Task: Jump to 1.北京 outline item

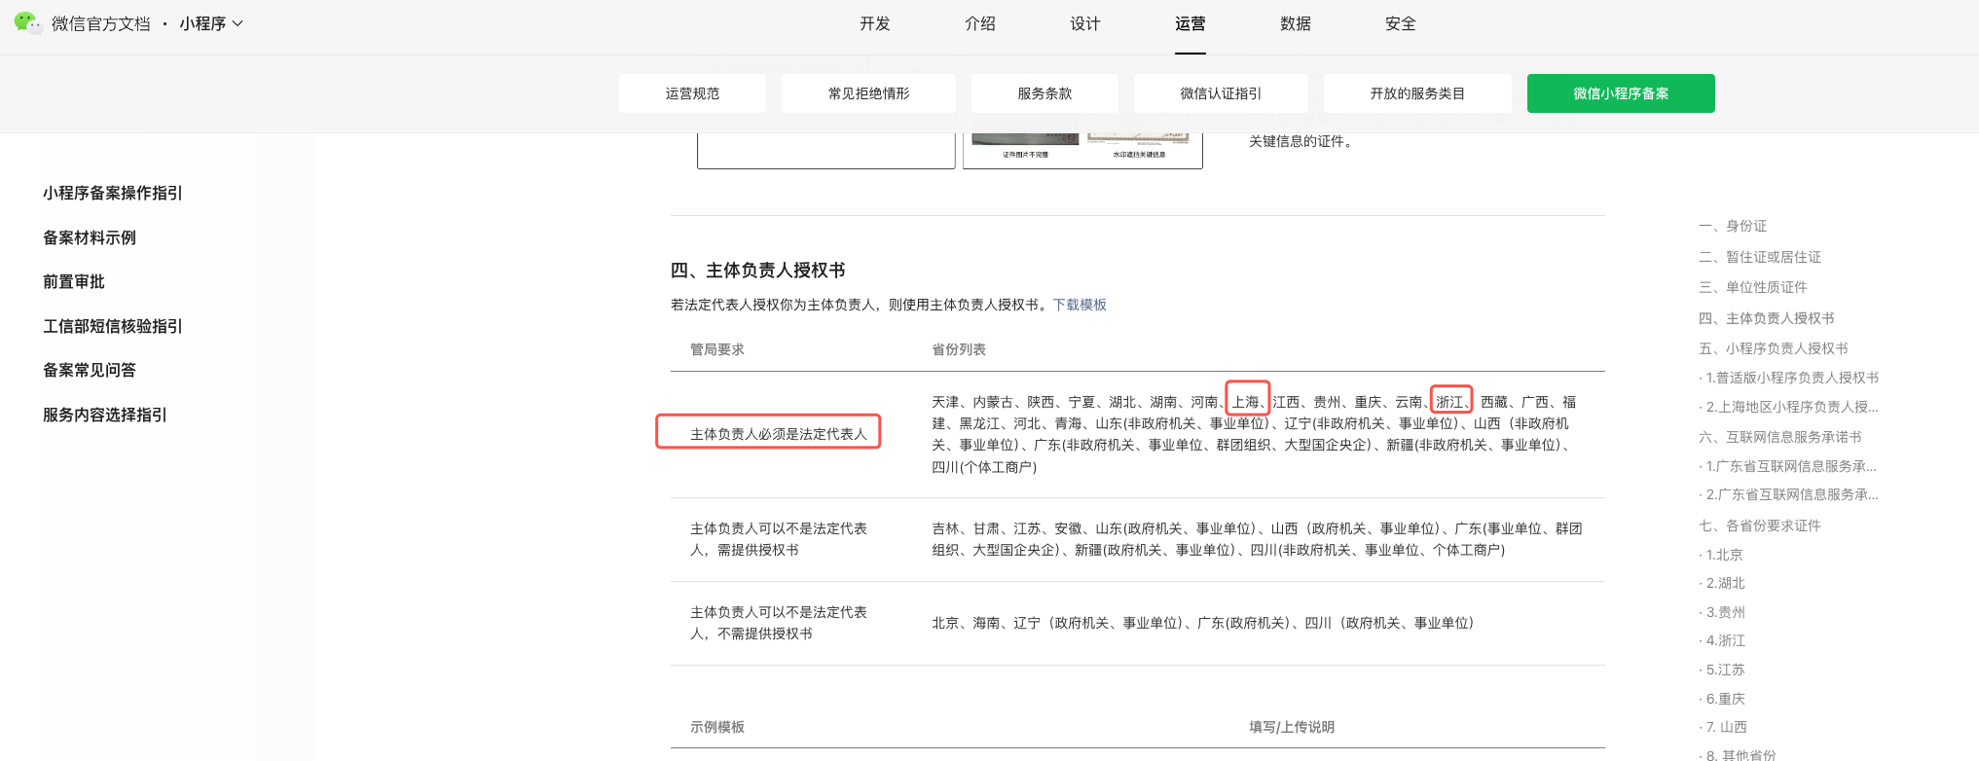Action: (x=1721, y=555)
